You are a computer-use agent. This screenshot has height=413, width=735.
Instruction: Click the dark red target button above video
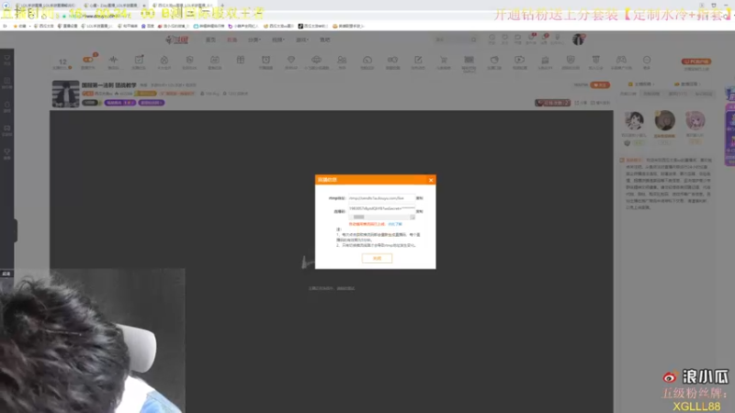[x=553, y=103]
